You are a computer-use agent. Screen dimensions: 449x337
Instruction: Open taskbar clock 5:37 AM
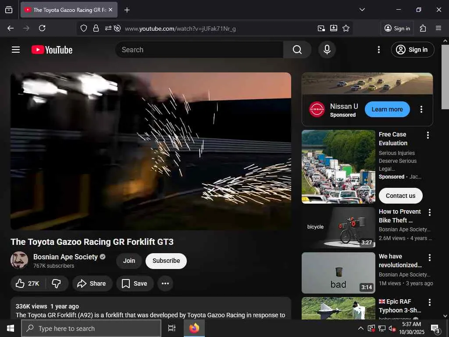click(x=411, y=328)
